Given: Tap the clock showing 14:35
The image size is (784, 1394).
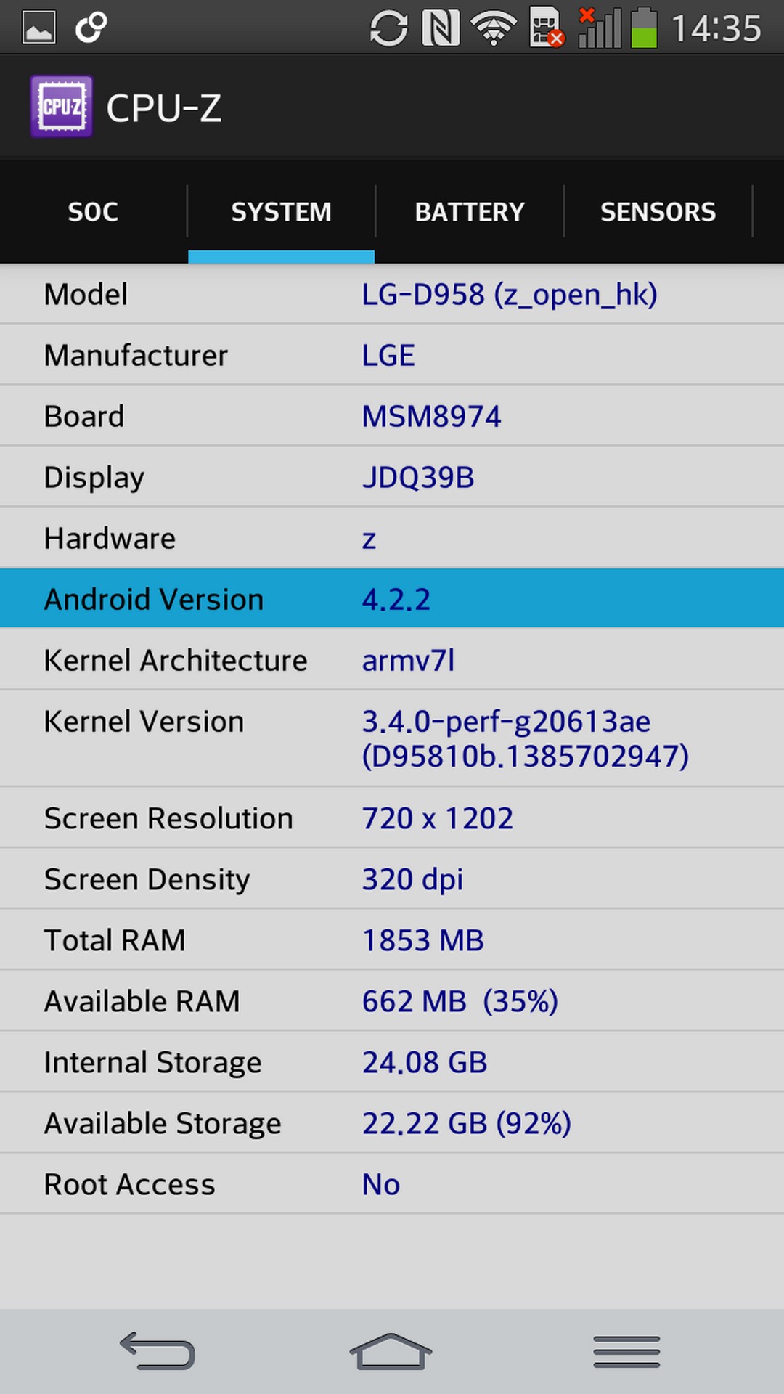Looking at the screenshot, I should pyautogui.click(x=716, y=29).
